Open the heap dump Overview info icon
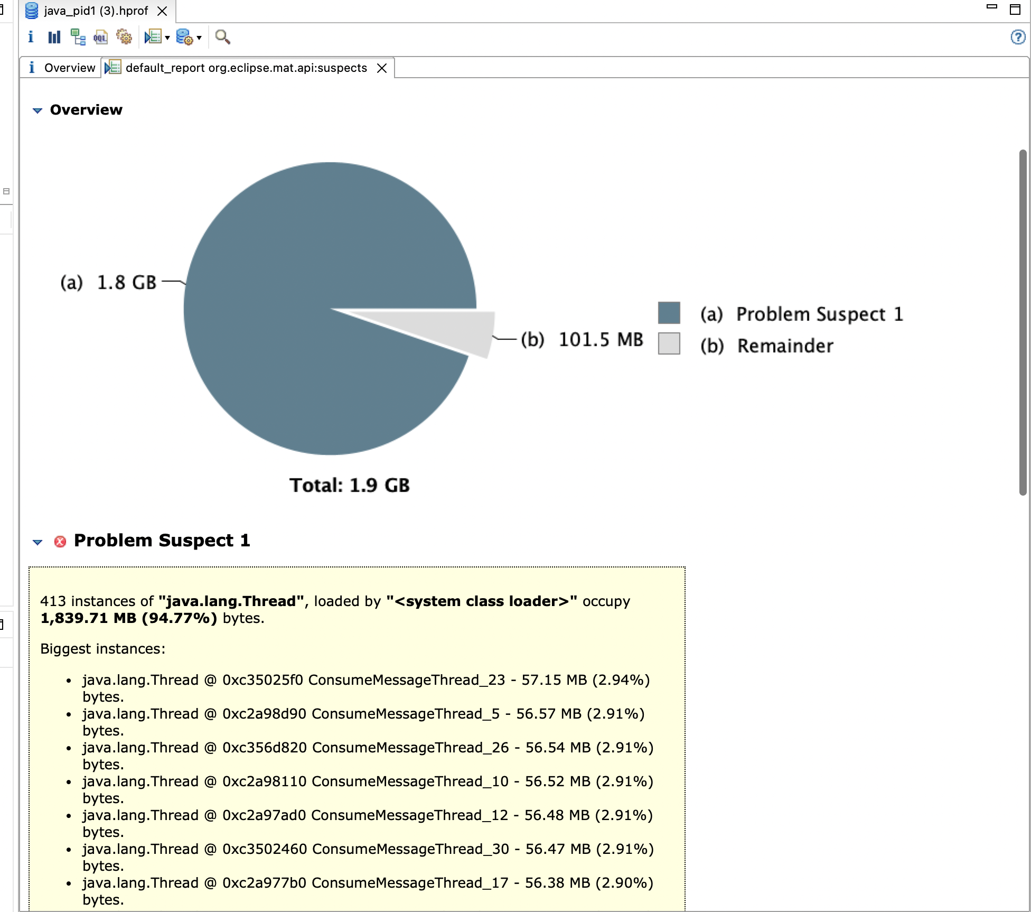This screenshot has height=912, width=1031. coord(31,37)
